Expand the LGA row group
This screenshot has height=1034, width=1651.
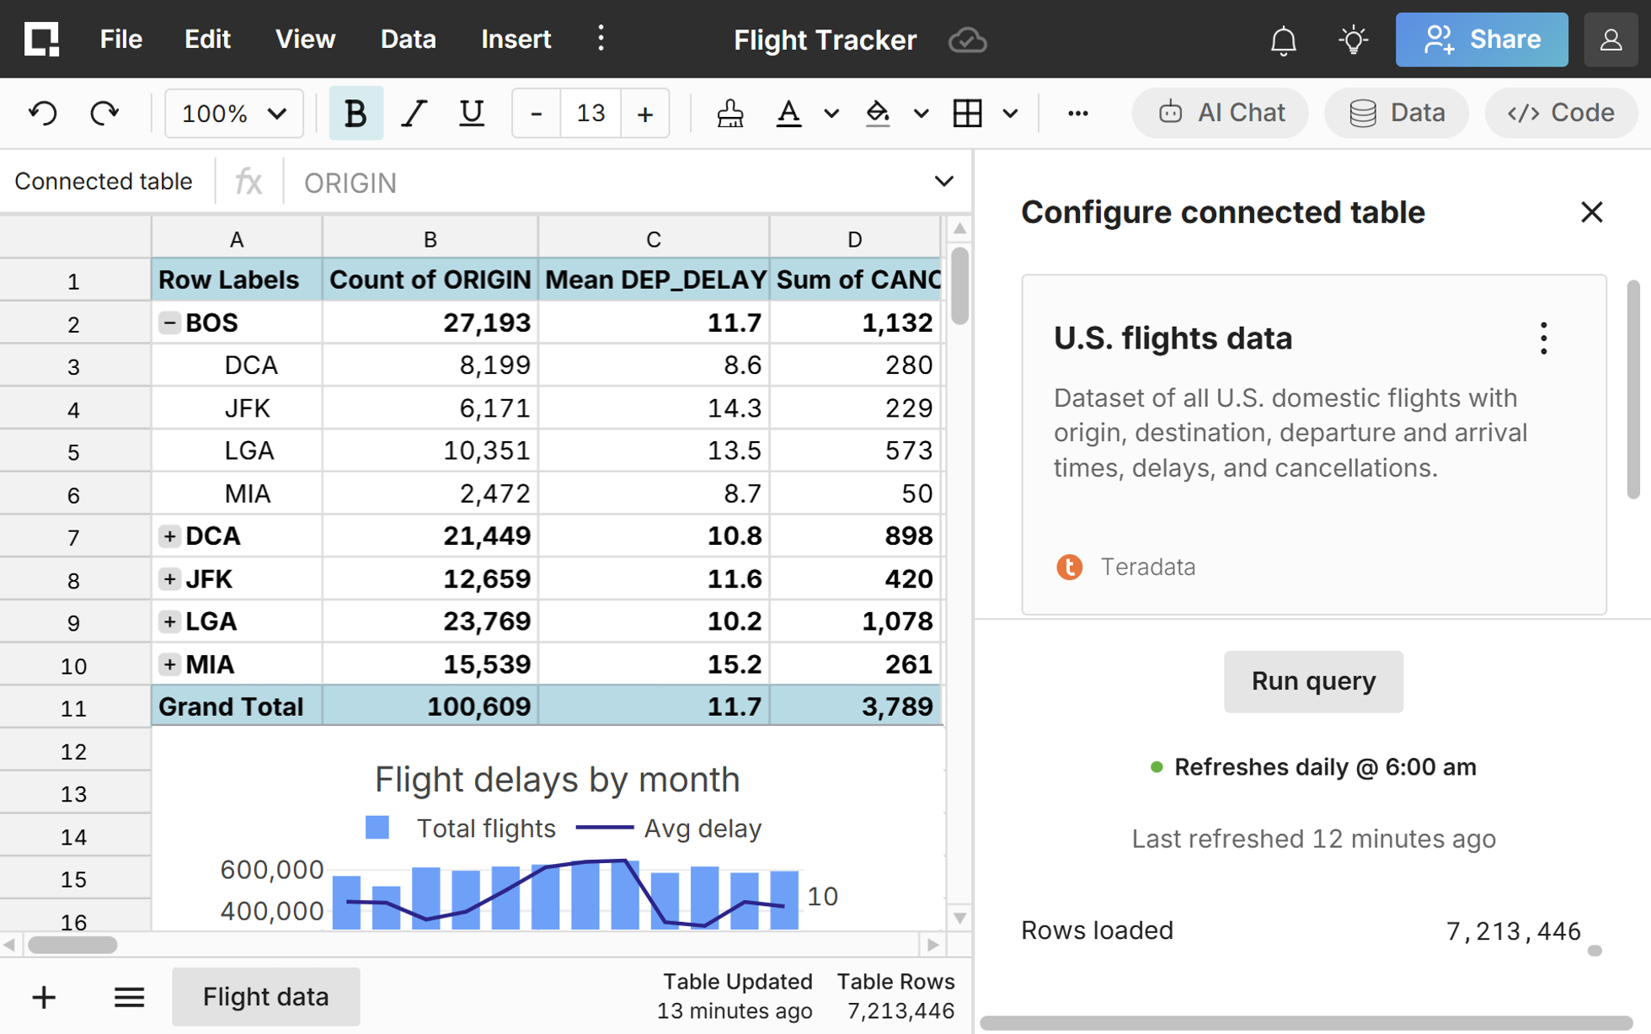[x=169, y=621]
